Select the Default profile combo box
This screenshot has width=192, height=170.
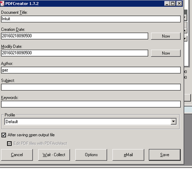91,122
